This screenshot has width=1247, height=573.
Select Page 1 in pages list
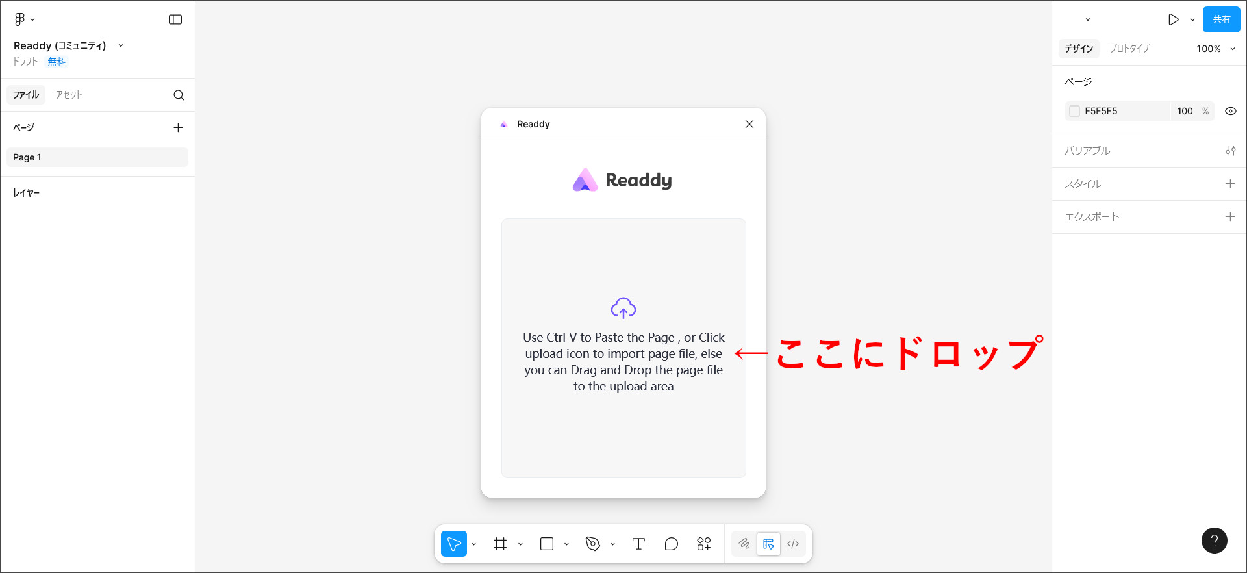pos(97,157)
